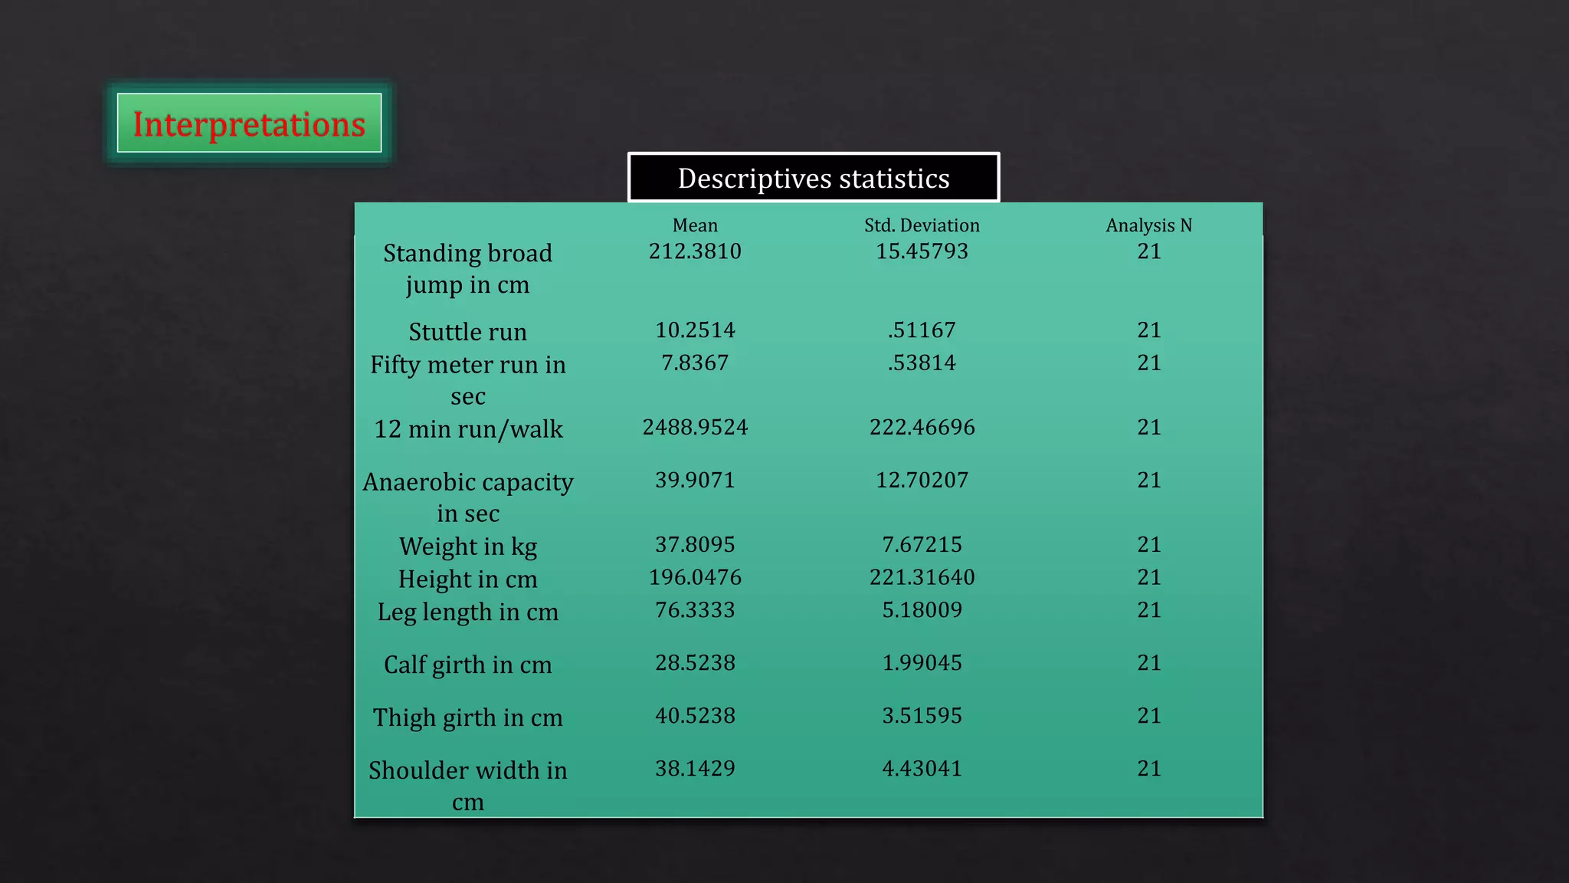
Task: Click std deviation value .53814
Action: coord(922,363)
